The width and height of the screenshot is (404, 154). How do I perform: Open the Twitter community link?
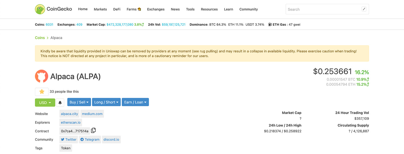tap(69, 139)
